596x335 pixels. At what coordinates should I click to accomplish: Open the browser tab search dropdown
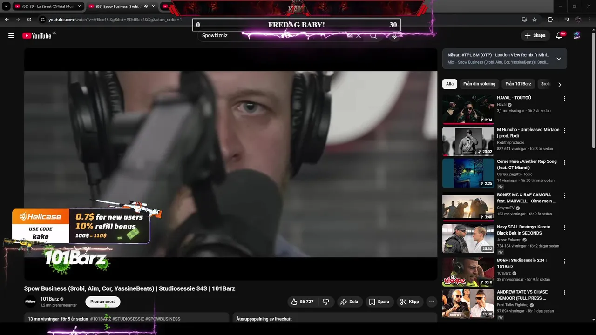coord(6,7)
